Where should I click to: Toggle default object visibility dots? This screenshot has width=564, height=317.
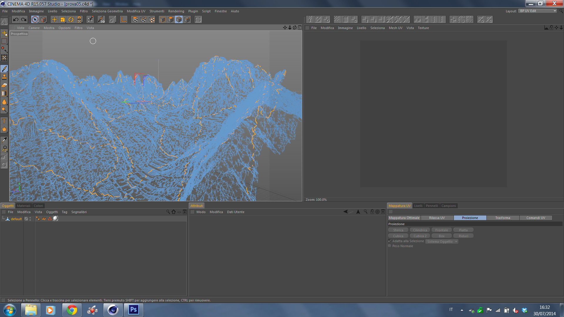[x=30, y=219]
